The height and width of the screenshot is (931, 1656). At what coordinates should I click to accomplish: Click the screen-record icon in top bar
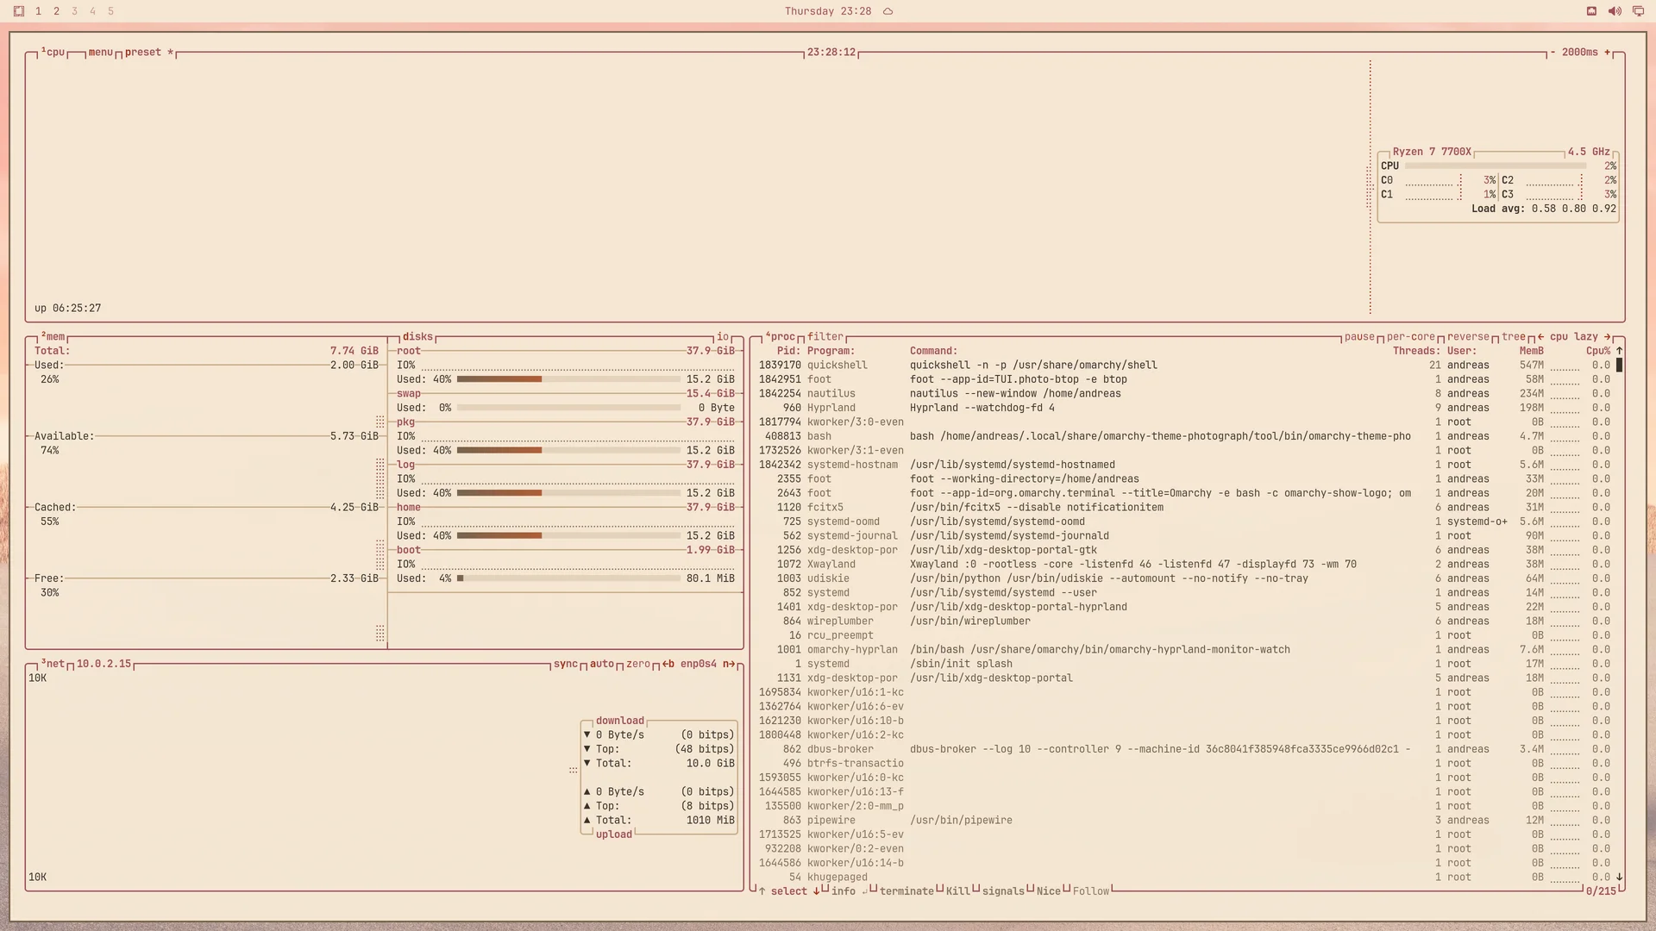tap(1591, 11)
